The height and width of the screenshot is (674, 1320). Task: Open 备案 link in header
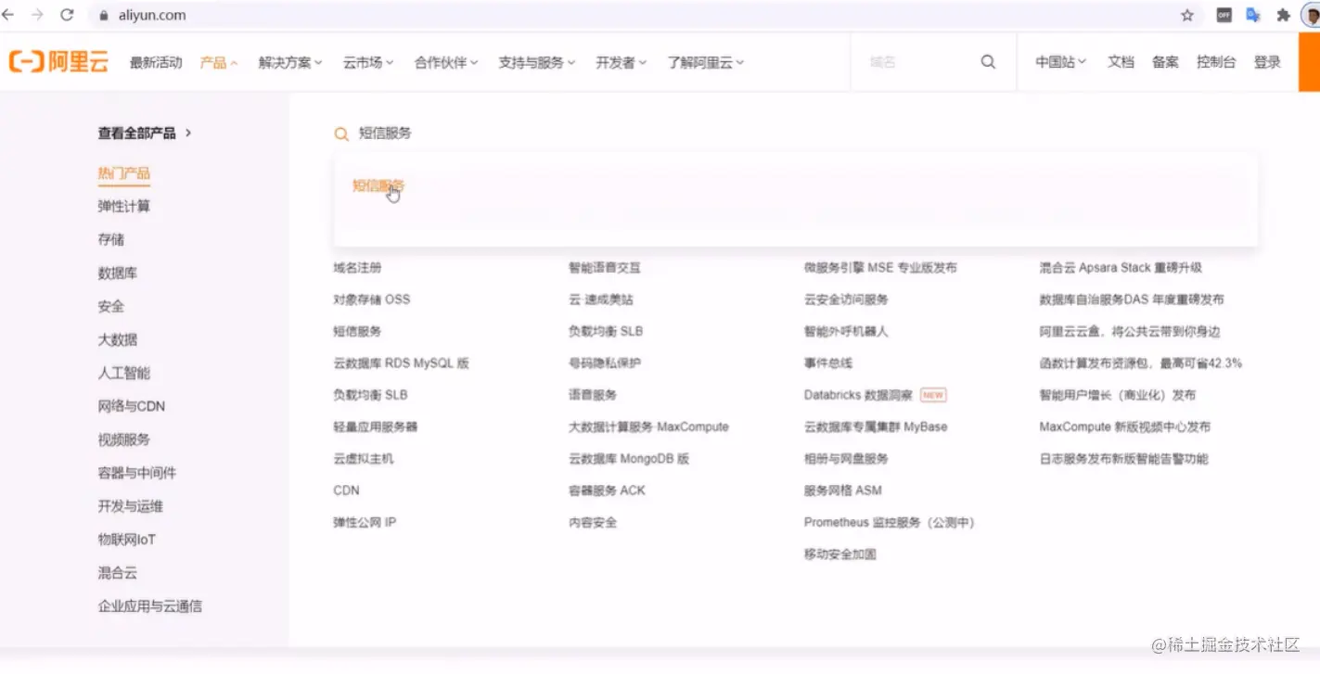click(1165, 62)
